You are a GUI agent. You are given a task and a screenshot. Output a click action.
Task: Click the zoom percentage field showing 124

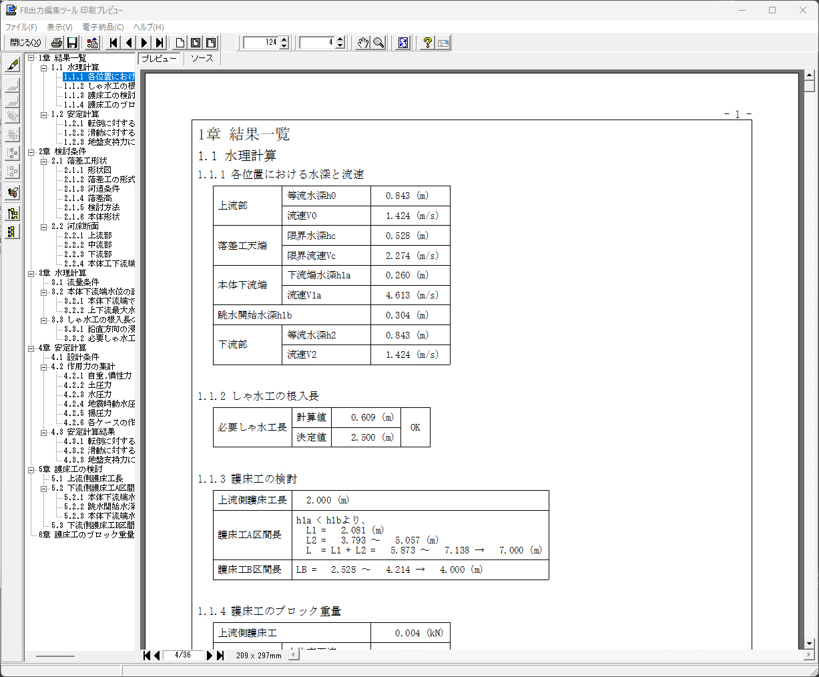[x=261, y=43]
